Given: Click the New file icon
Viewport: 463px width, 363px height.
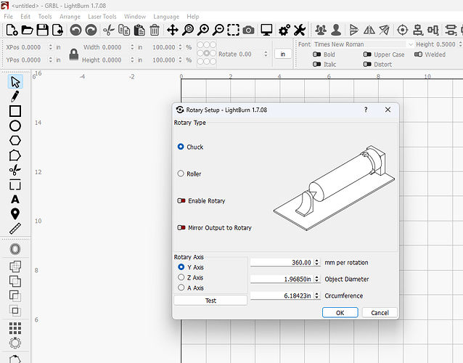Looking at the screenshot, I should [12, 30].
